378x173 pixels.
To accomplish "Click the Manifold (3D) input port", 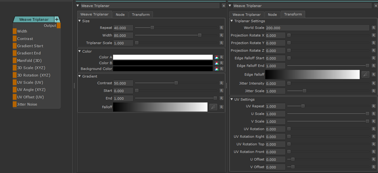I will tap(14, 61).
